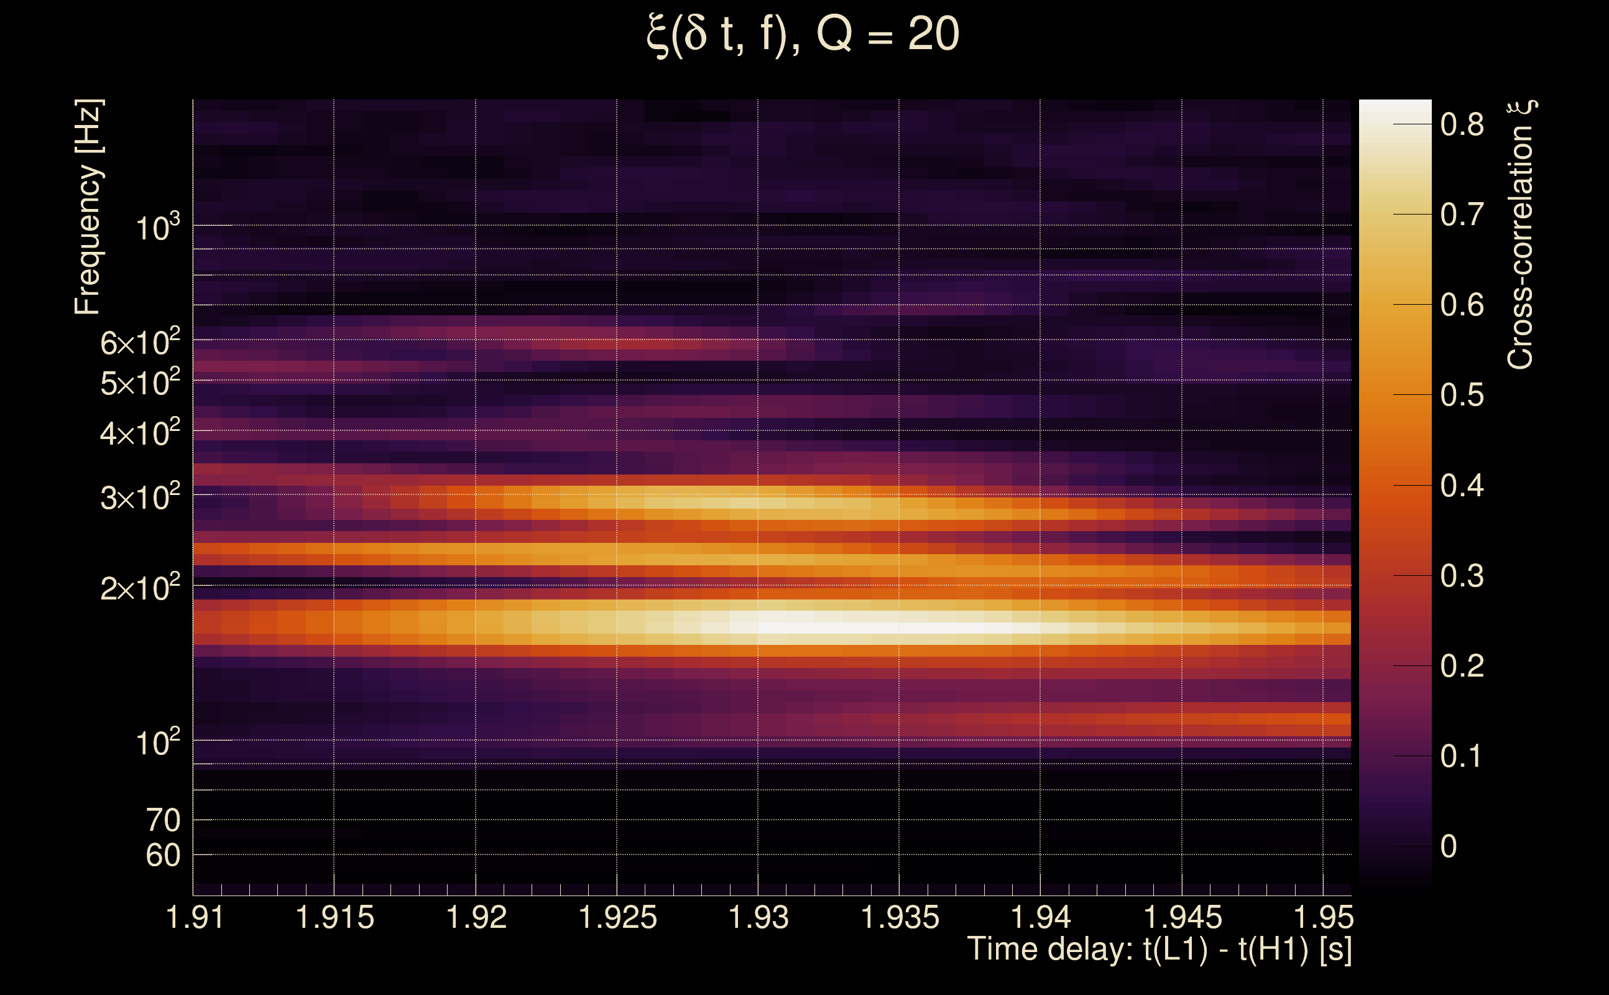Click the 60 frequency tick label
The height and width of the screenshot is (995, 1609).
(162, 856)
